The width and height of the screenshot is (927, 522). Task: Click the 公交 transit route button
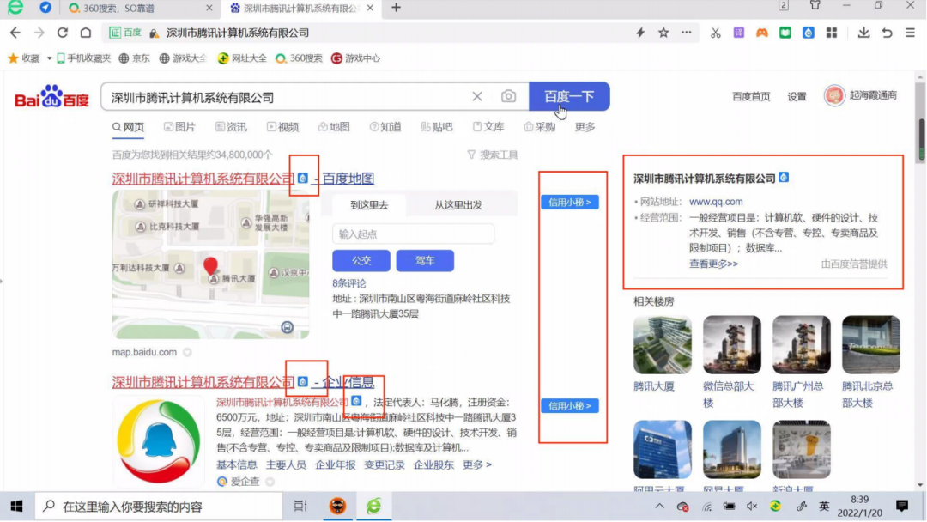(361, 261)
